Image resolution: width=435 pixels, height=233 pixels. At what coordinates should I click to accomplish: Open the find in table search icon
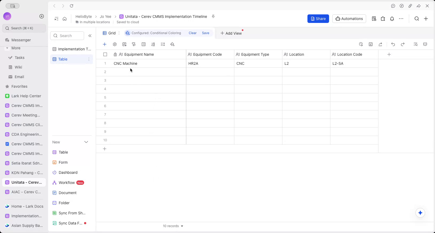point(416,44)
